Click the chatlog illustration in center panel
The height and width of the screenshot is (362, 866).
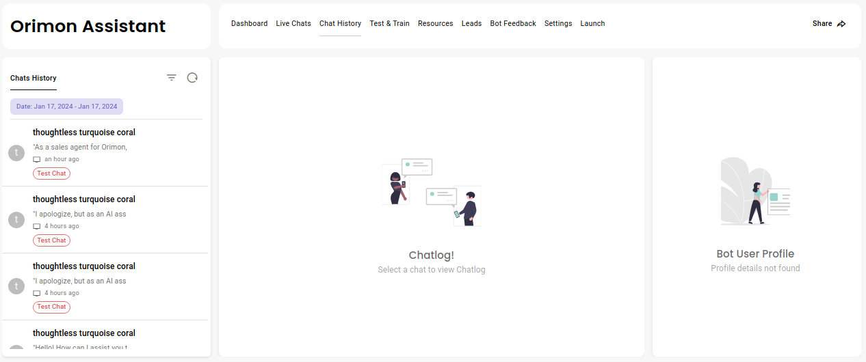point(431,193)
